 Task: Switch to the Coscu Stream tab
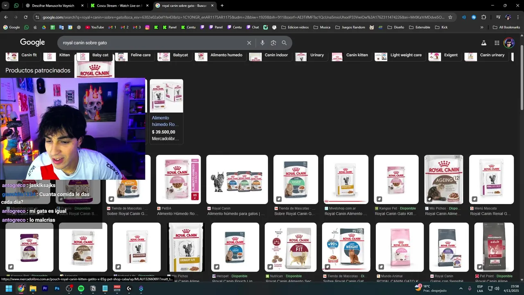click(119, 6)
